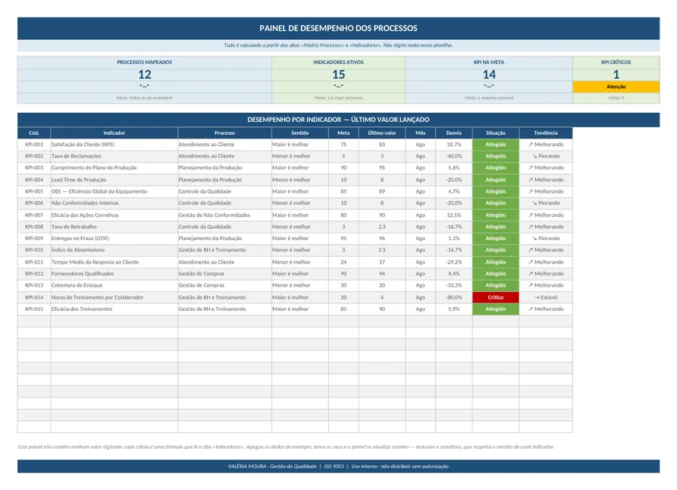Click the red 'Crítico' status for KPI-014
Viewport: 677px width, 490px height.
(496, 297)
